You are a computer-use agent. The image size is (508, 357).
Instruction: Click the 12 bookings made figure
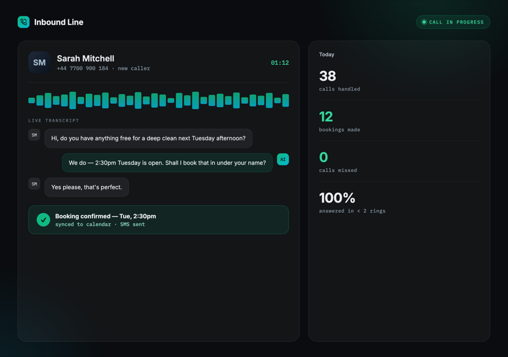326,117
